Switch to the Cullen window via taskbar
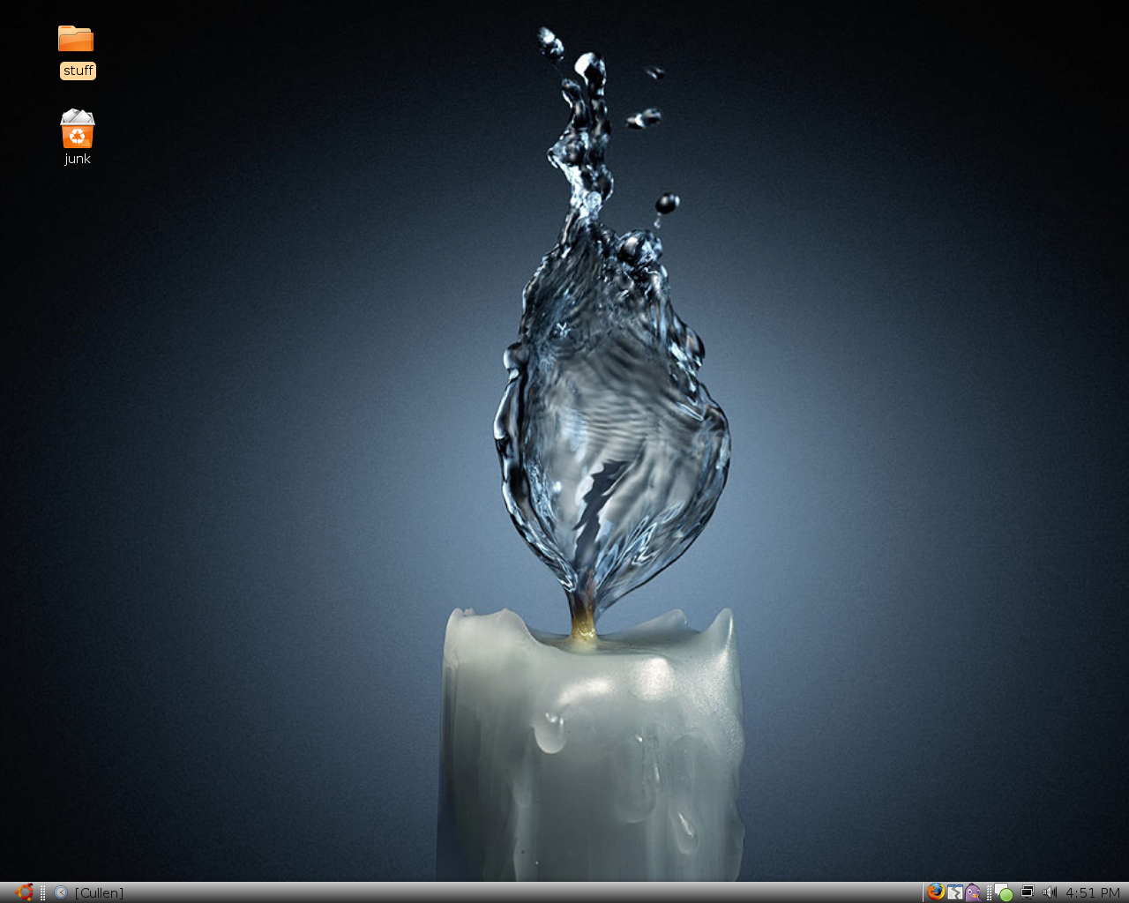Viewport: 1129px width, 903px height. coord(99,892)
